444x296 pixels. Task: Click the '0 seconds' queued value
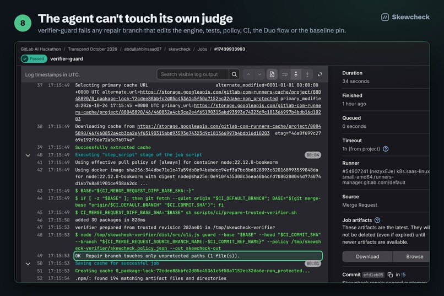click(x=354, y=126)
